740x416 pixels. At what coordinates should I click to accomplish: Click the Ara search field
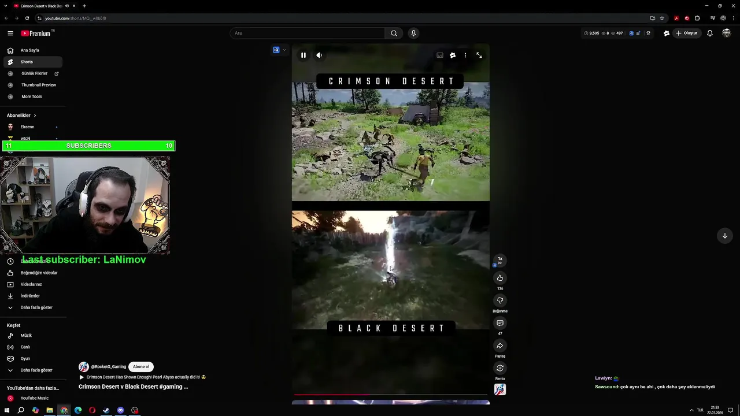click(307, 33)
